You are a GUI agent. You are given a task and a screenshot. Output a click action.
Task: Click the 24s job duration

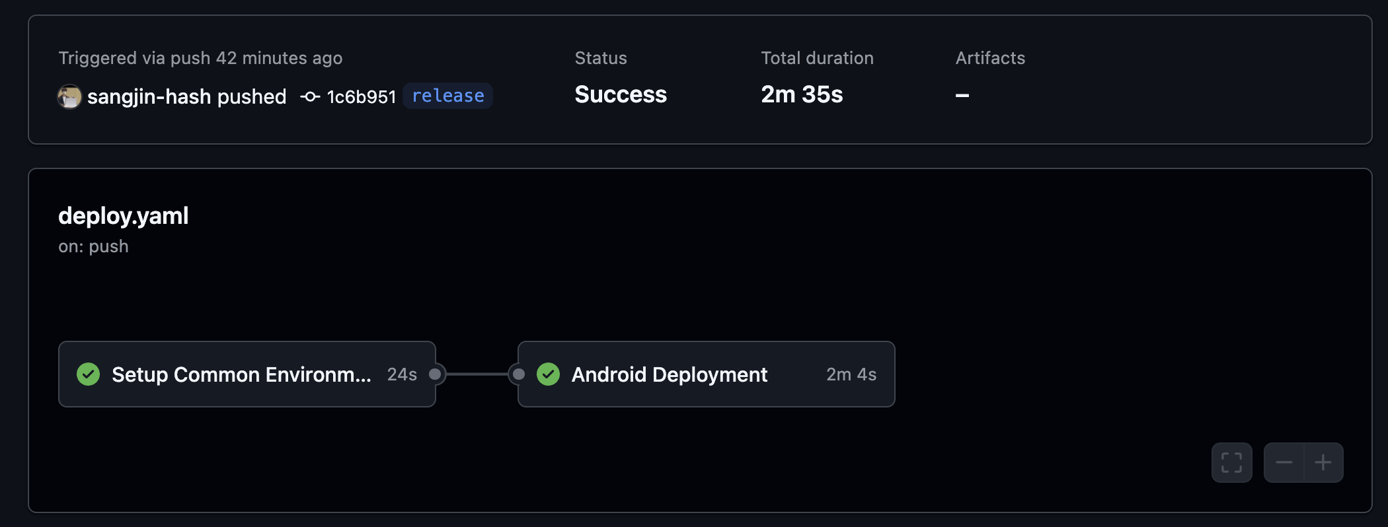402,374
